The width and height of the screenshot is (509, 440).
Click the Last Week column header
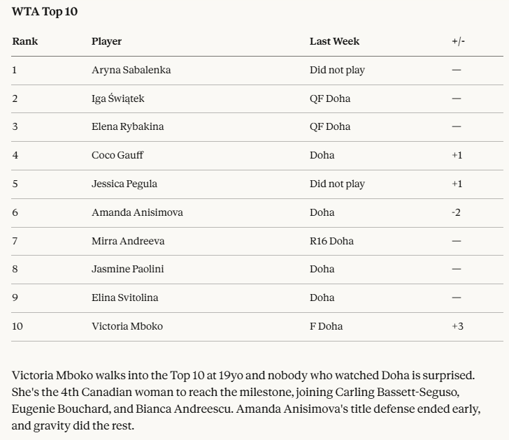[334, 41]
